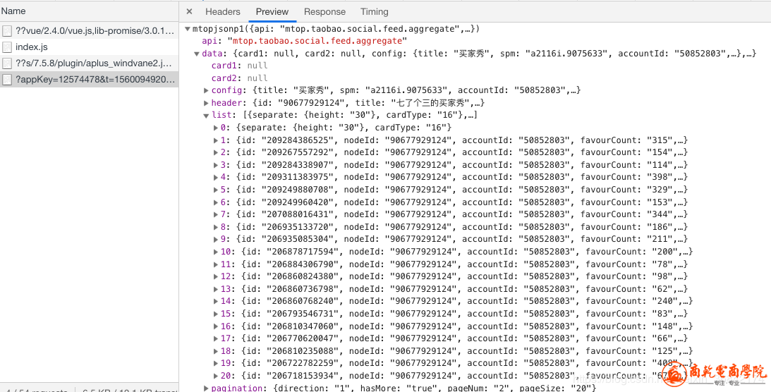
Task: Expand list item 0 with separate height
Action: pyautogui.click(x=216, y=128)
